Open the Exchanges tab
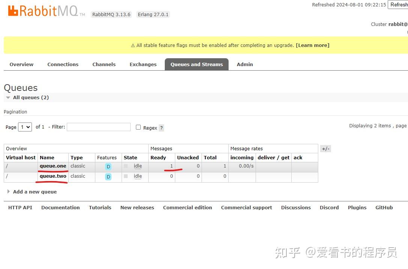The width and height of the screenshot is (408, 269). (143, 64)
